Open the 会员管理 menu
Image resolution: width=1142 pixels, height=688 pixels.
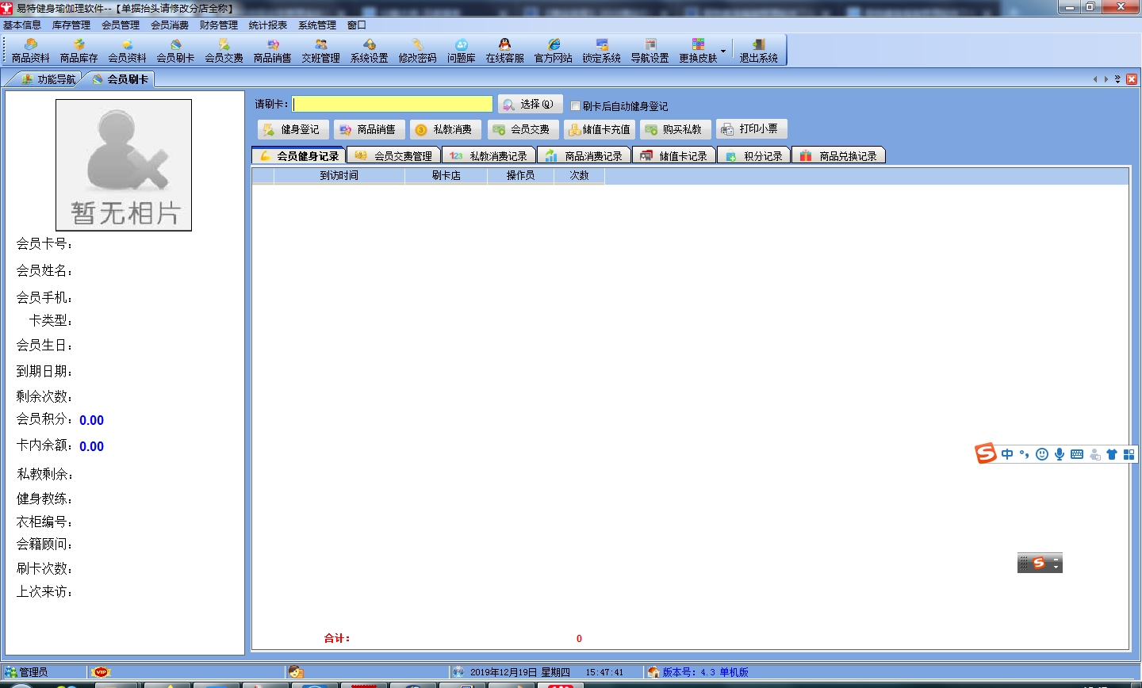(121, 25)
